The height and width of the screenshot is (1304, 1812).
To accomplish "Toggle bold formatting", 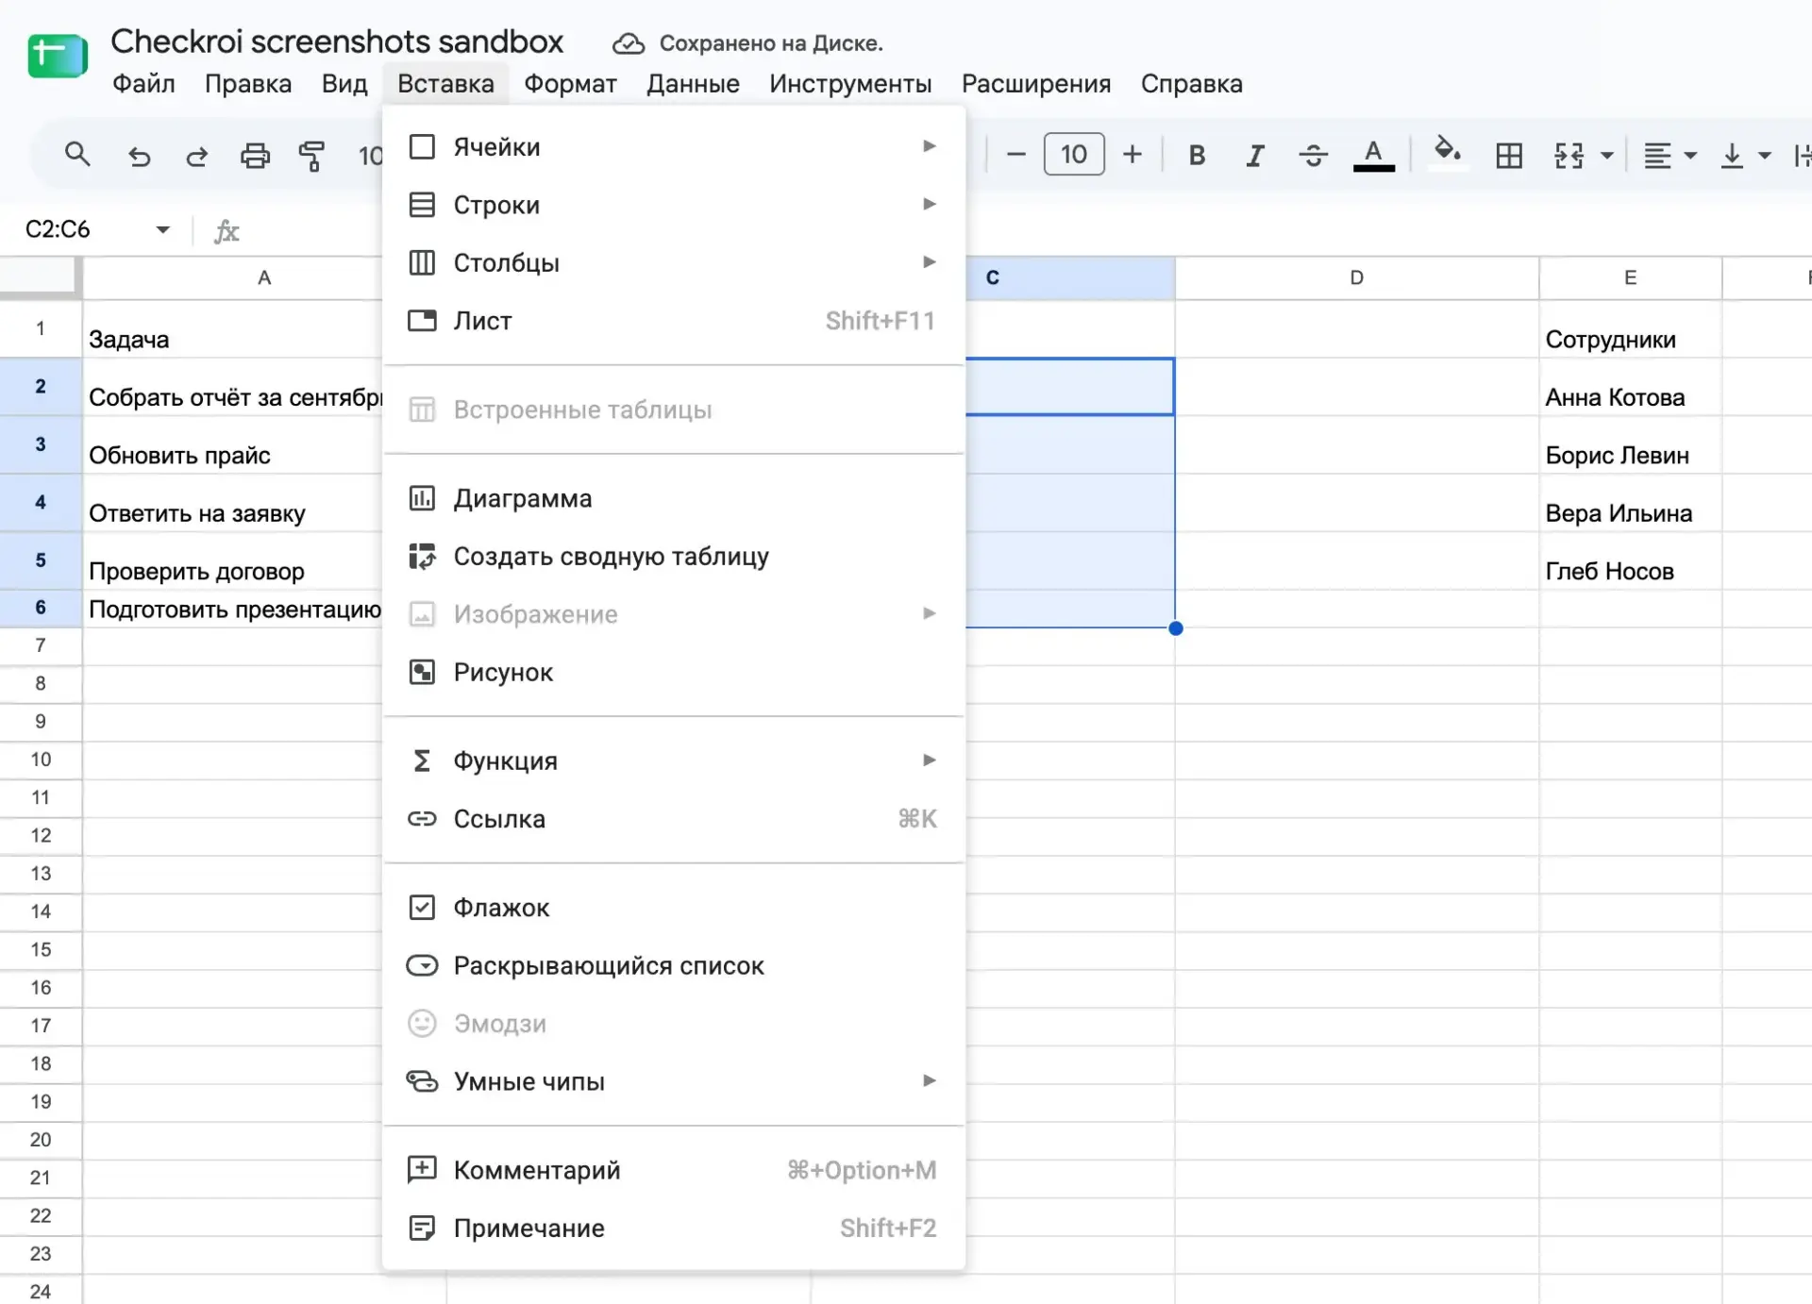I will tap(1197, 155).
